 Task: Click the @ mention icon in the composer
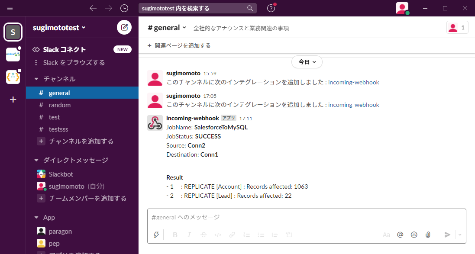click(x=400, y=235)
